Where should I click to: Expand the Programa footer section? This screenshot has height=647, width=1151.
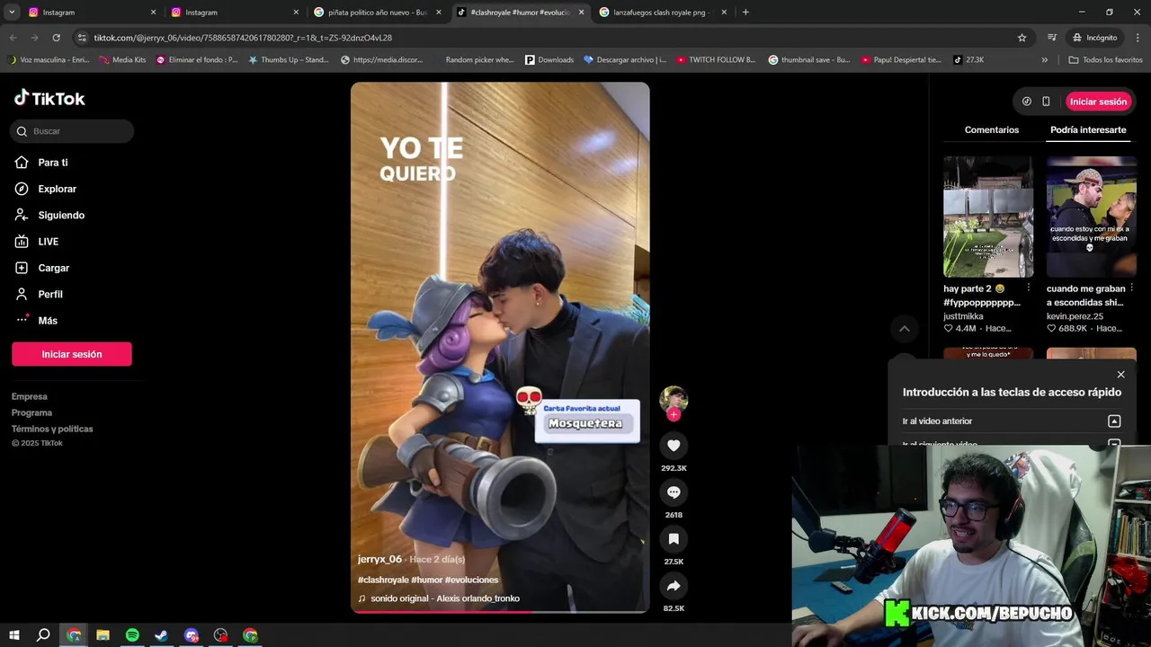tap(31, 412)
